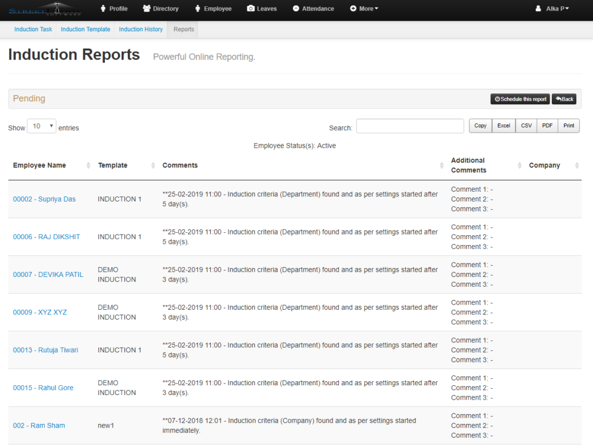Open employee 00002 - Supriya Das
The height and width of the screenshot is (446, 593).
pos(44,199)
